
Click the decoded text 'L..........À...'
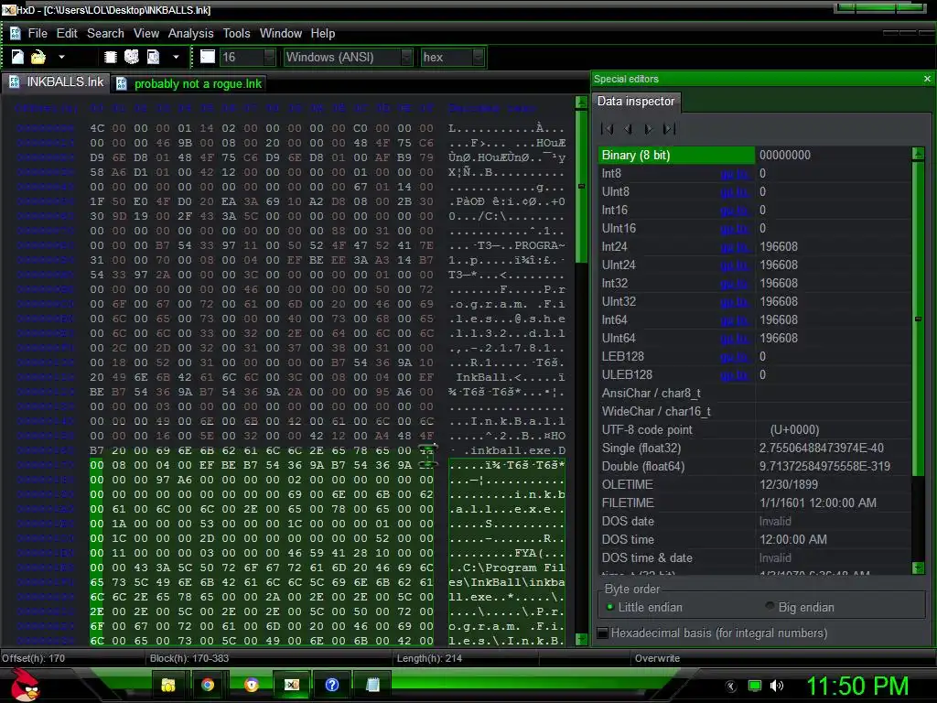click(x=506, y=128)
